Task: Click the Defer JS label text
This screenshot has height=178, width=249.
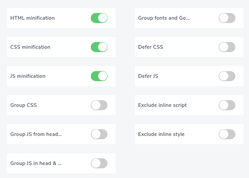Action: point(148,76)
